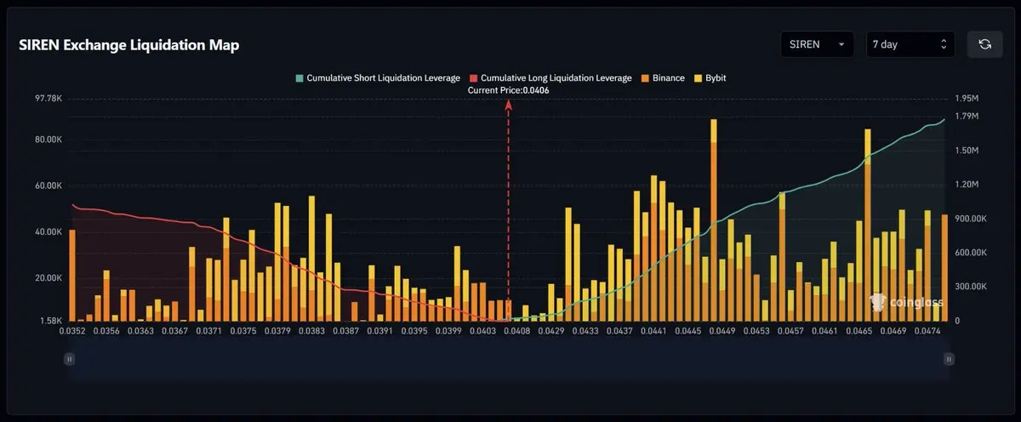Click the 0.0379 x-axis label
The image size is (1021, 422).
coord(278,330)
